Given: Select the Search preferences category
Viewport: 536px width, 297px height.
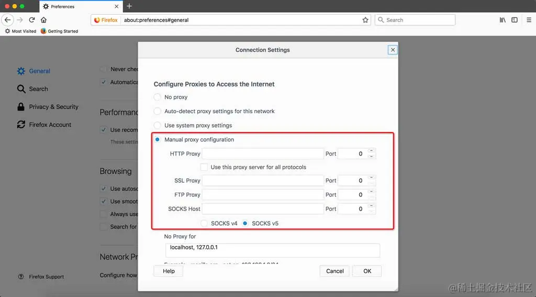Looking at the screenshot, I should pyautogui.click(x=32, y=89).
